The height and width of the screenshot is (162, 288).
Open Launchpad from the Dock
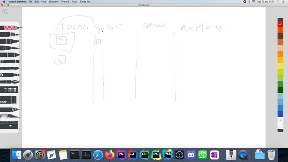(x=28, y=155)
